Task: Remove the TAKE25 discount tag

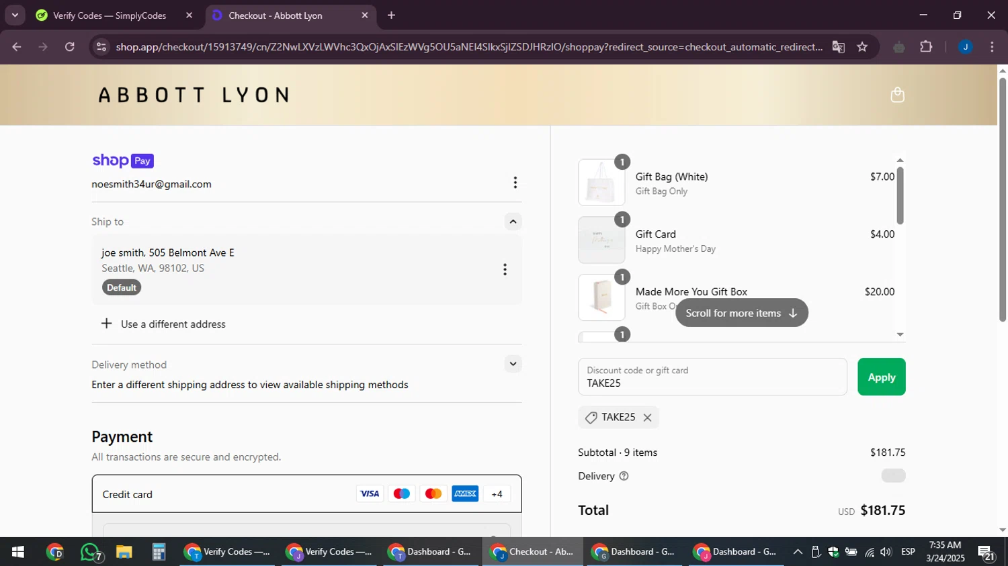Action: pyautogui.click(x=647, y=418)
